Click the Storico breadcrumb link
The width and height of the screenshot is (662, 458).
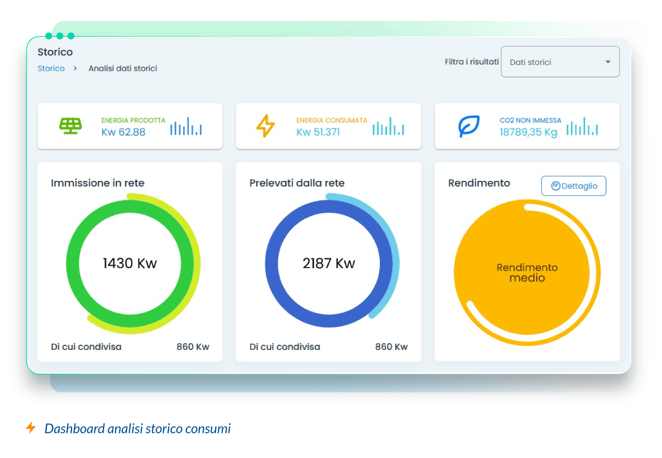click(x=51, y=69)
